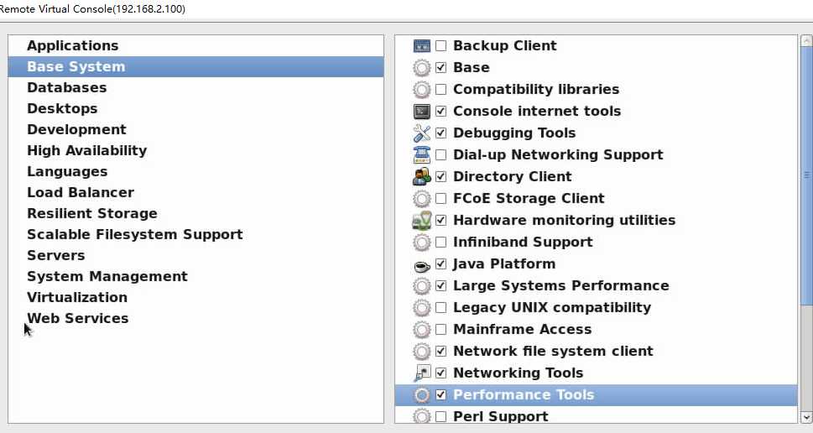The width and height of the screenshot is (813, 433).
Task: Check the Infiniband Support checkbox
Action: tap(441, 243)
